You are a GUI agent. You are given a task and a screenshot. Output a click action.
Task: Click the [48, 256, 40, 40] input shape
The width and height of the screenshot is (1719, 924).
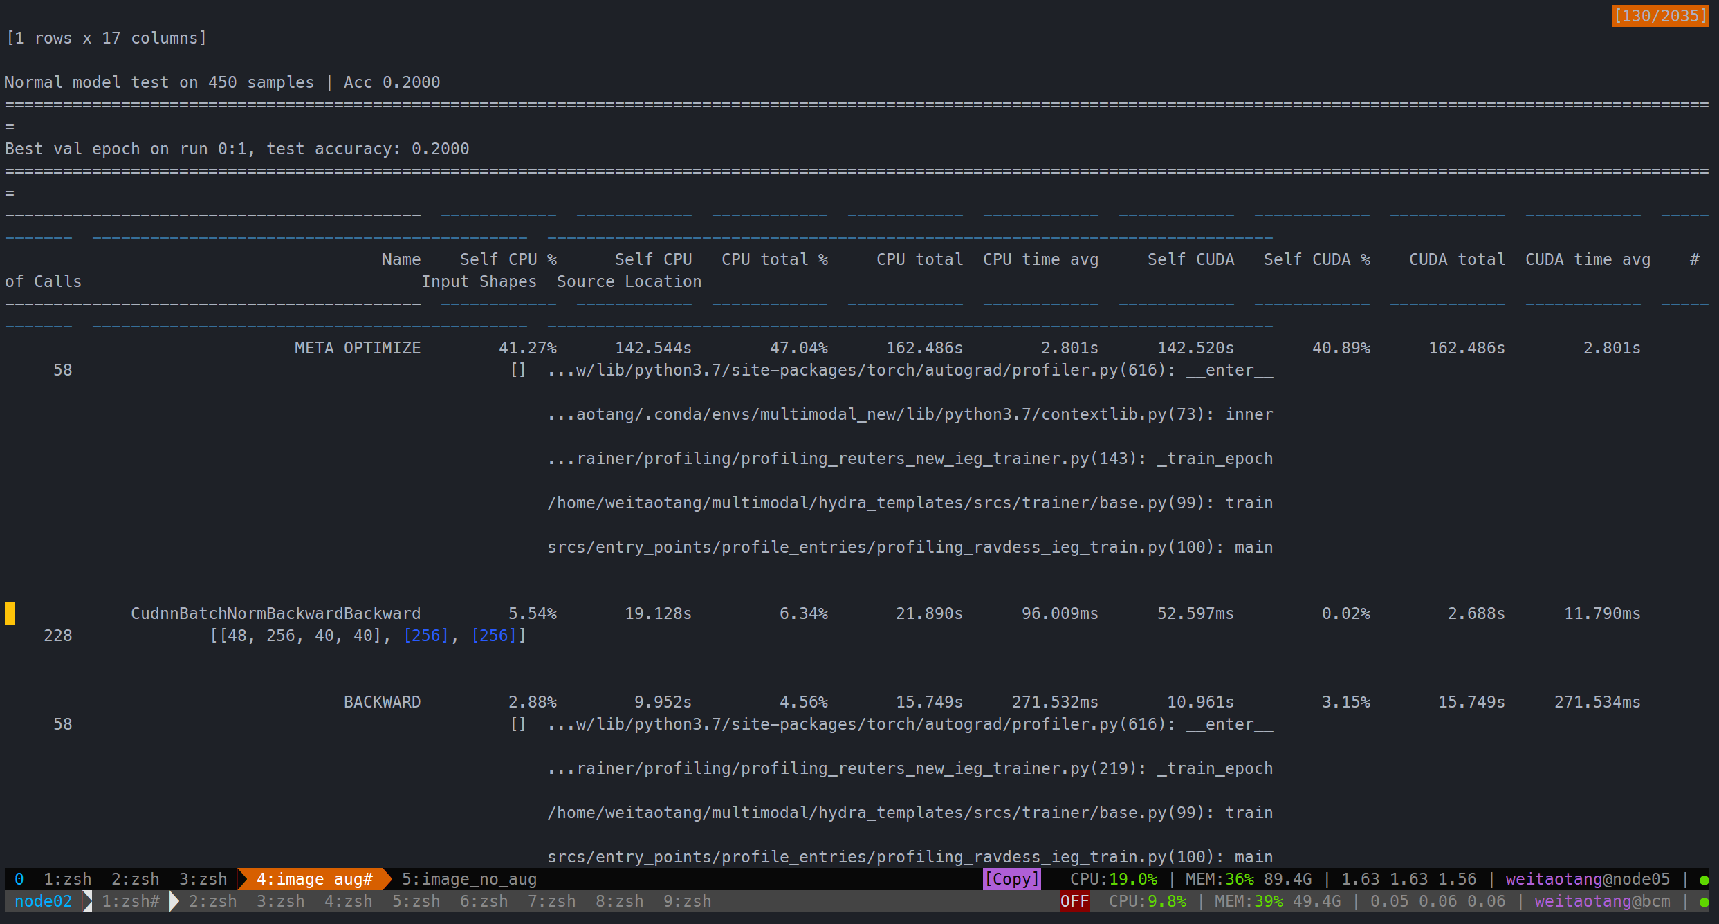300,636
